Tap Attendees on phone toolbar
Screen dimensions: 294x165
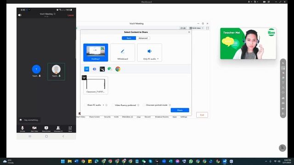tap(58, 129)
